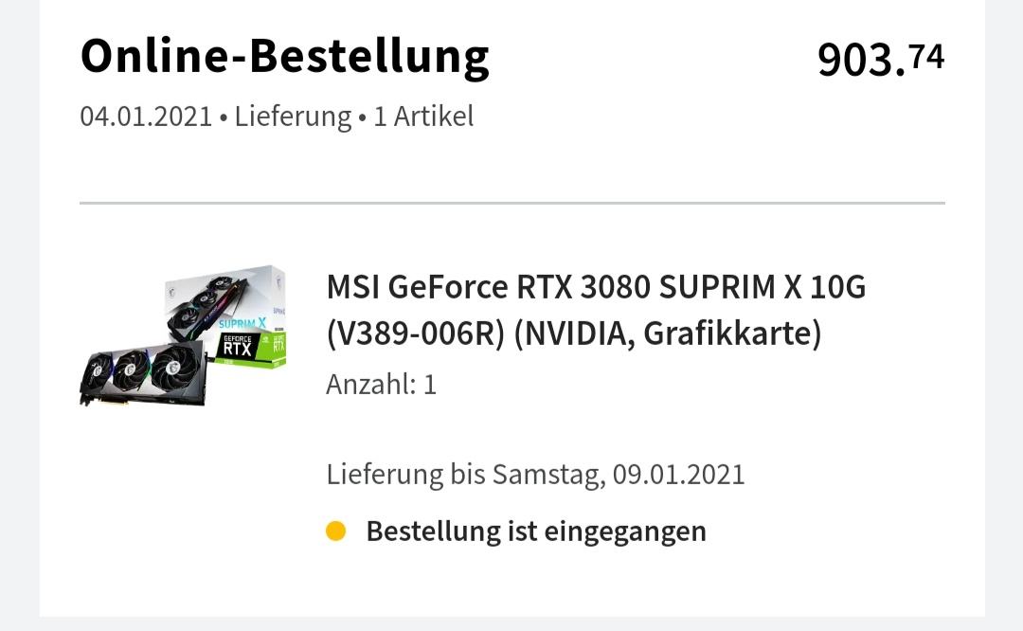Open the MSI RTX 3080 product thumbnail
Image resolution: width=1023 pixels, height=631 pixels.
[183, 335]
